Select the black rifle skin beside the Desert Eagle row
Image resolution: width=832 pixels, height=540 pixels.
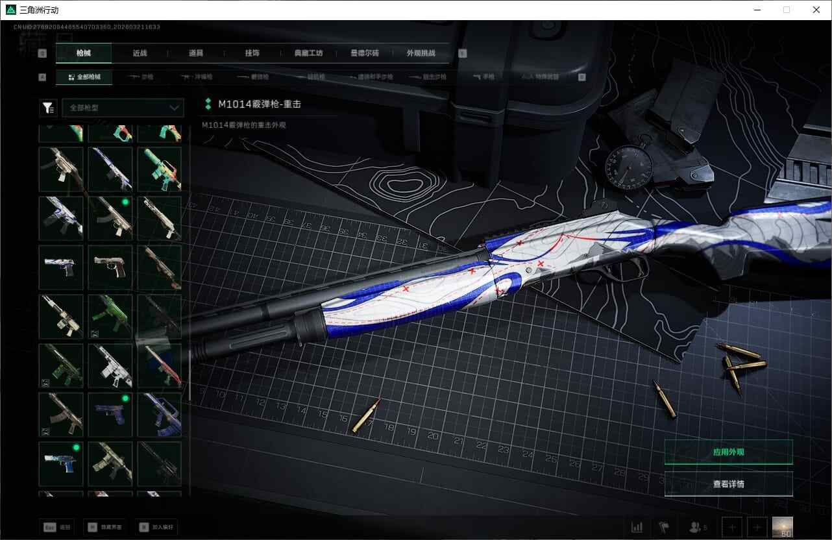(x=160, y=463)
